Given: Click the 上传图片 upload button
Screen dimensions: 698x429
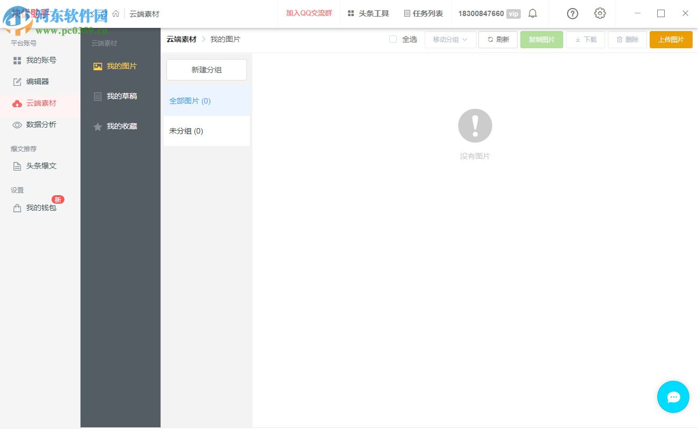Looking at the screenshot, I should pyautogui.click(x=671, y=40).
